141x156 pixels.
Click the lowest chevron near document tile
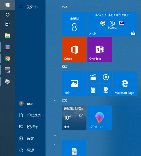click(x=55, y=144)
